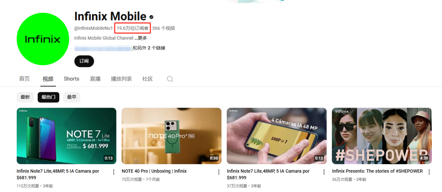Switch to the 播放列表 tab
This screenshot has width=442, height=192.
[121, 79]
